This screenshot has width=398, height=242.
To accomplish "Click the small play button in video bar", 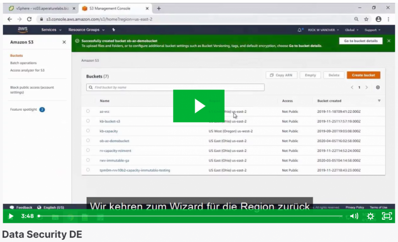I will click(x=11, y=216).
